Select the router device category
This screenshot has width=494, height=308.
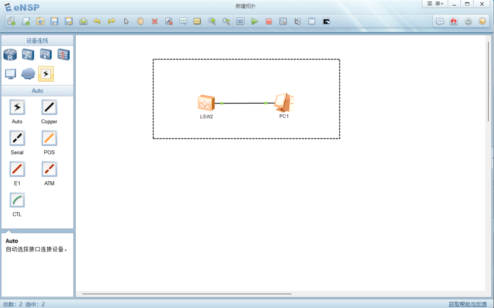[10, 55]
